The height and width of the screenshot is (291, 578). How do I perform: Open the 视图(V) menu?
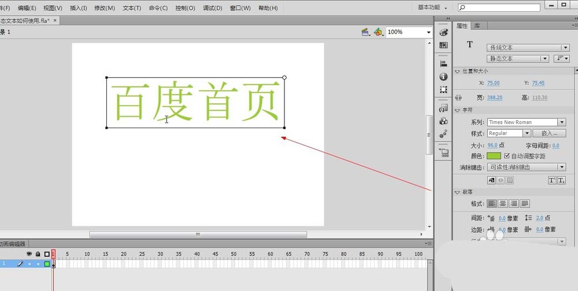53,8
